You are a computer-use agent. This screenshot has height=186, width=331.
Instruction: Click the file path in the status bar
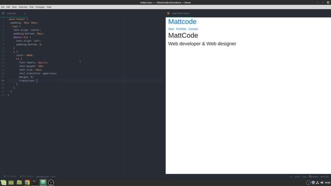(42, 177)
